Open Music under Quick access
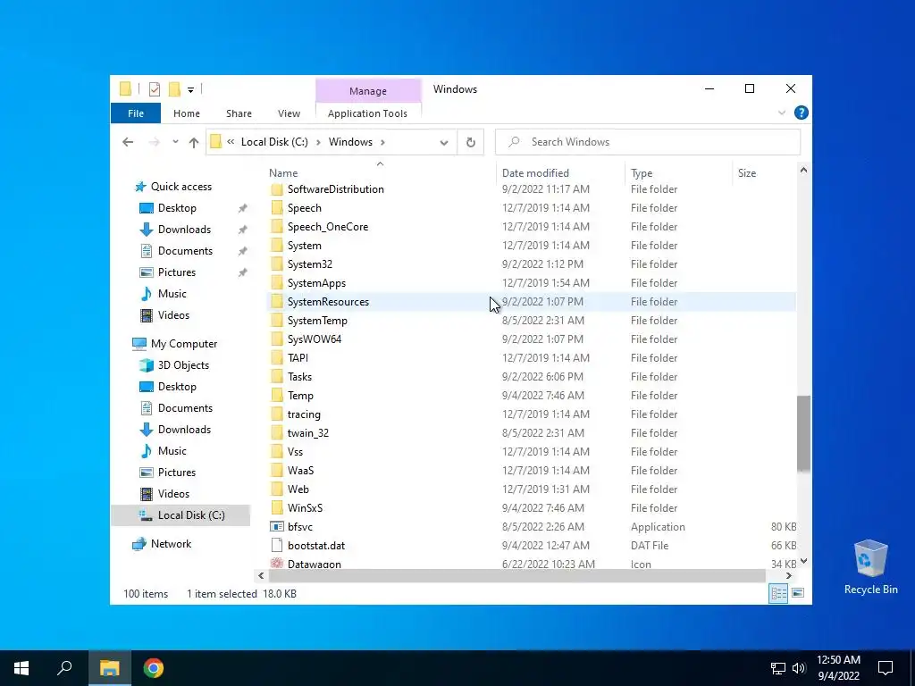Image resolution: width=915 pixels, height=686 pixels. pos(172,294)
